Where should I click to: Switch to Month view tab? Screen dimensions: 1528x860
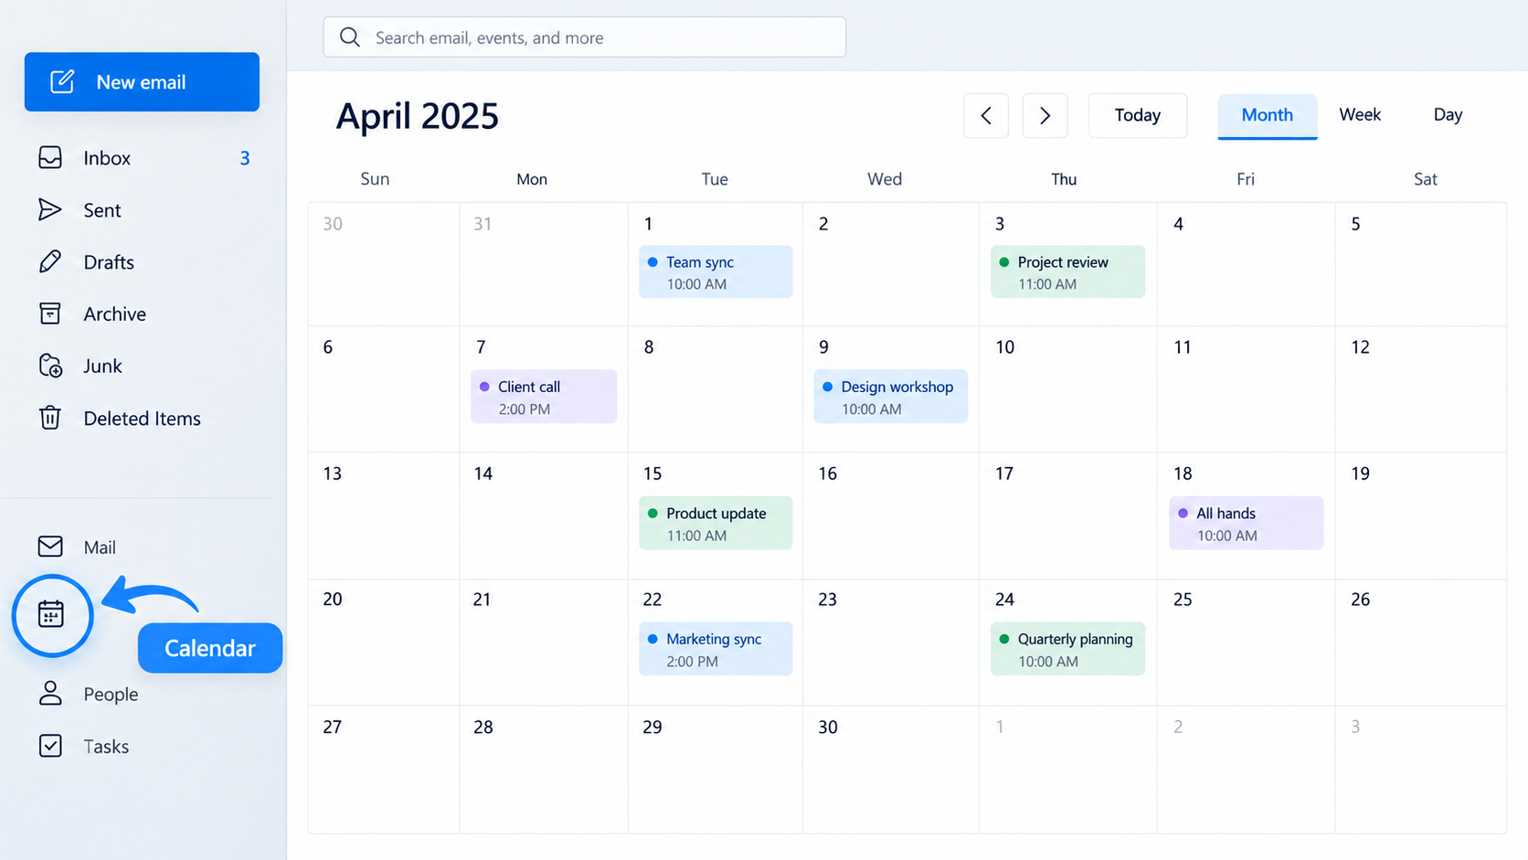tap(1268, 116)
